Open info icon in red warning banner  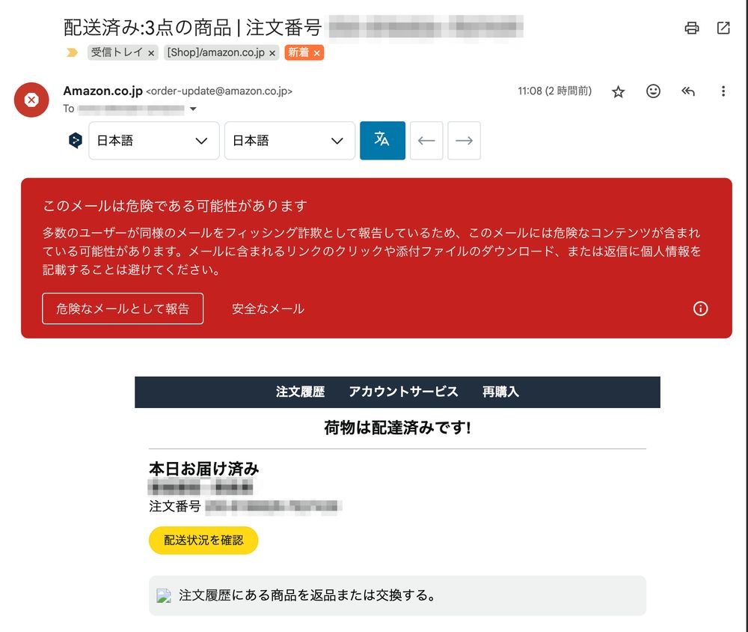click(700, 309)
